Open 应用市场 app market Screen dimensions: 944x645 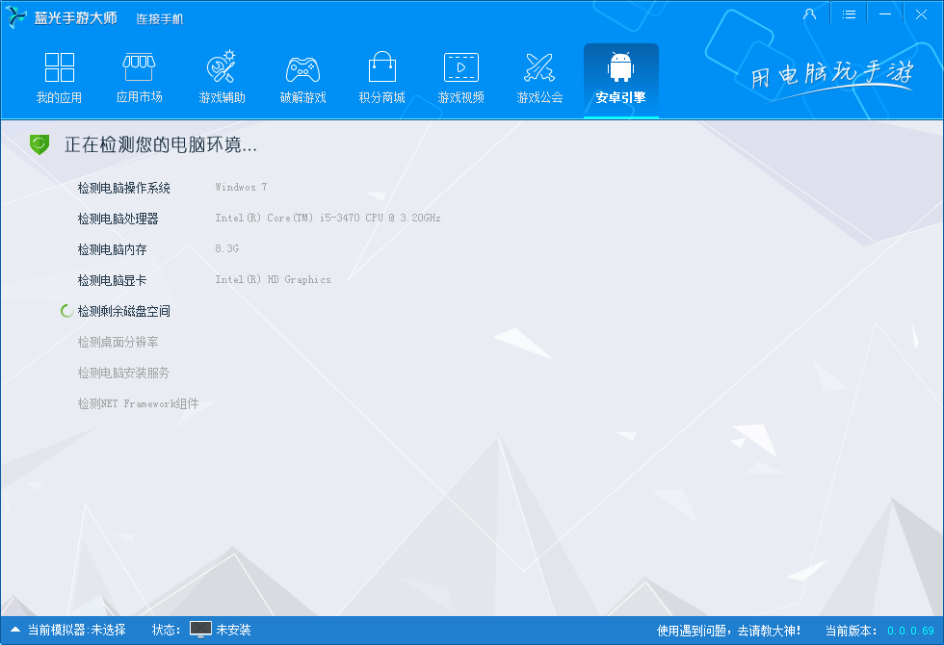point(139,79)
